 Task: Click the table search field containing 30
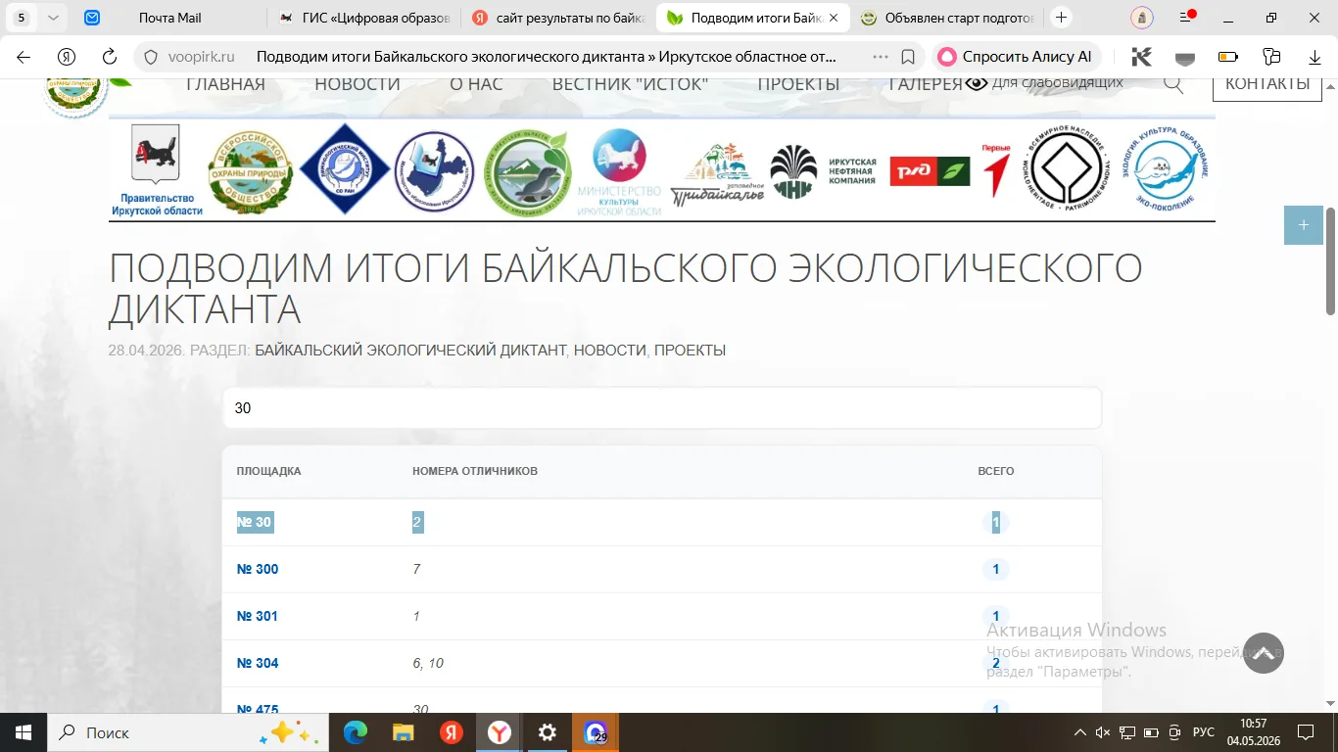click(662, 408)
